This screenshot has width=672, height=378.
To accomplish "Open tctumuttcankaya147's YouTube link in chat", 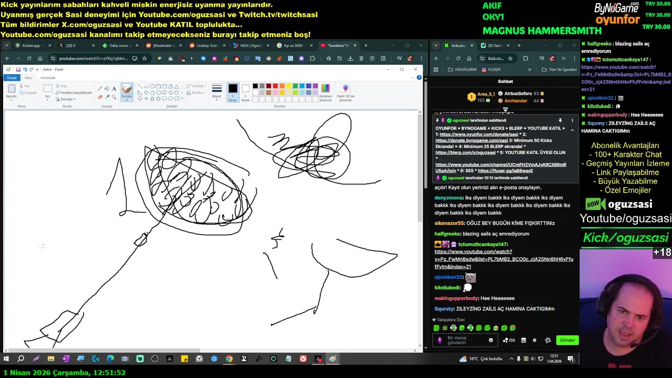I will [503, 259].
